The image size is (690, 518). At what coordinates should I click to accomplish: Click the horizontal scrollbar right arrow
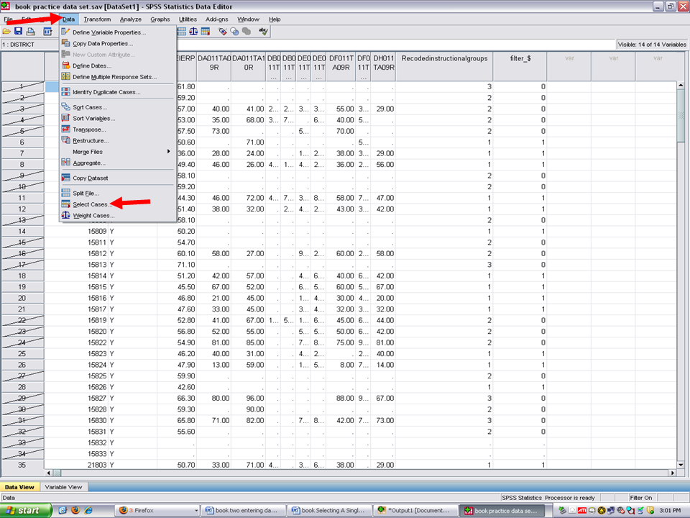click(672, 473)
